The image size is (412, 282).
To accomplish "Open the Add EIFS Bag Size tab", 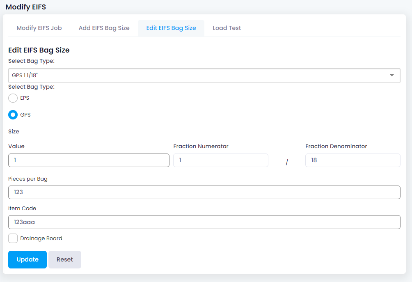I will [104, 28].
